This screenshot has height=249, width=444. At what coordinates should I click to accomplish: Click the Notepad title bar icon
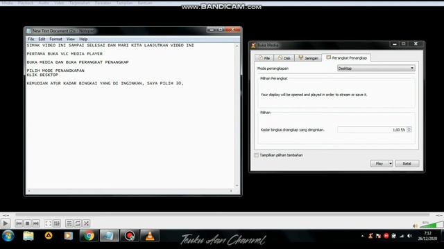coord(28,30)
